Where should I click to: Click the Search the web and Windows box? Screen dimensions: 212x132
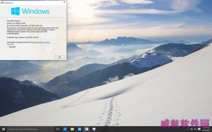click(30, 129)
